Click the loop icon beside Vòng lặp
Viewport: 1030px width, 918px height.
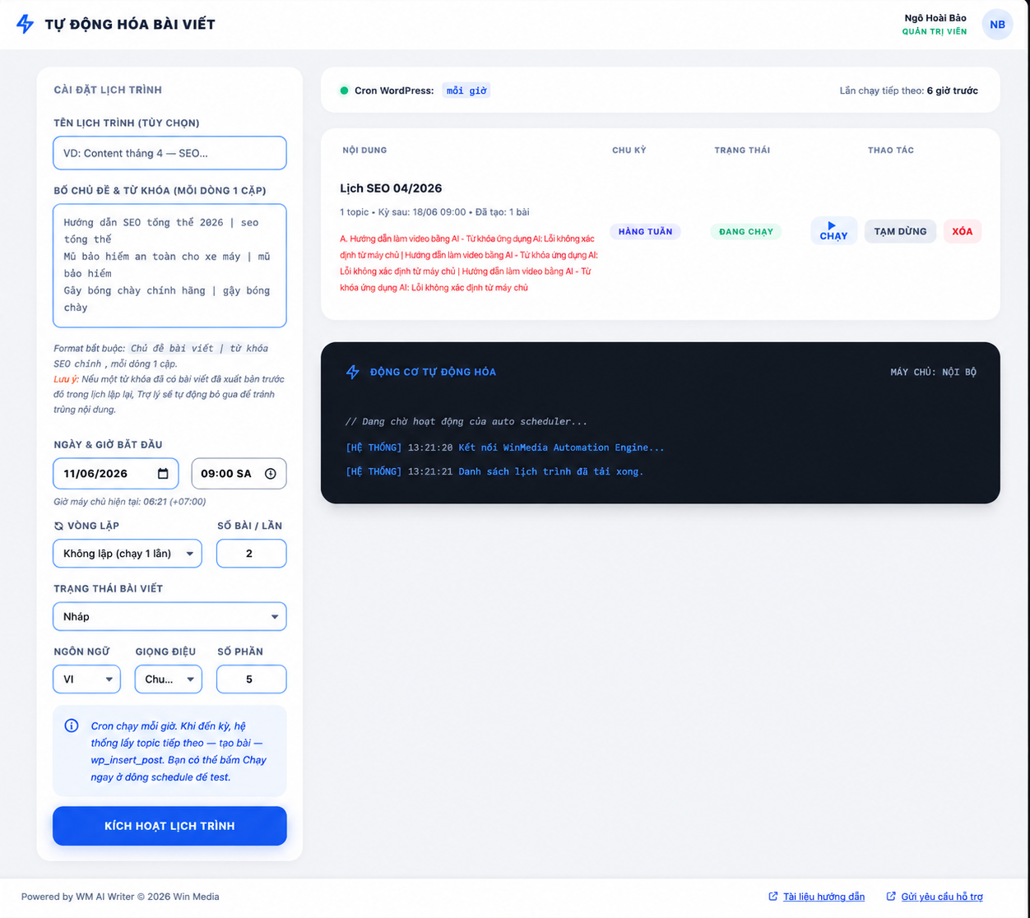coord(58,526)
